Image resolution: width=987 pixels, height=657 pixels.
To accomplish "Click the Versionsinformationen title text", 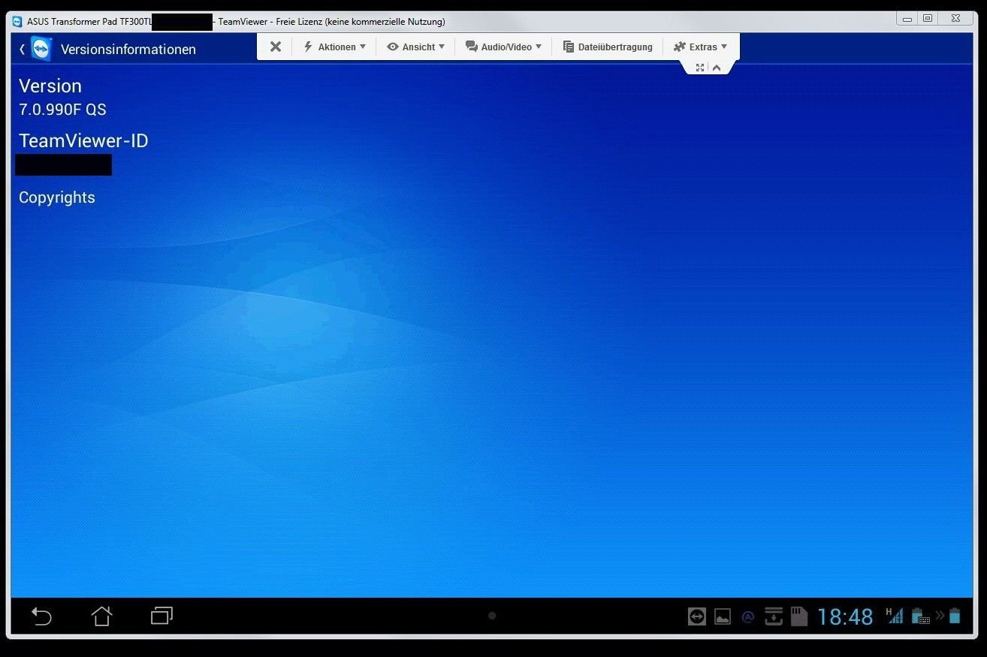I will [128, 50].
